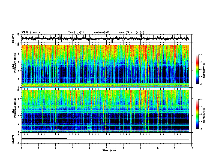216x166 pixels.
Task: Click the "-7" label on ch.2 color bar
Action: [201, 129]
